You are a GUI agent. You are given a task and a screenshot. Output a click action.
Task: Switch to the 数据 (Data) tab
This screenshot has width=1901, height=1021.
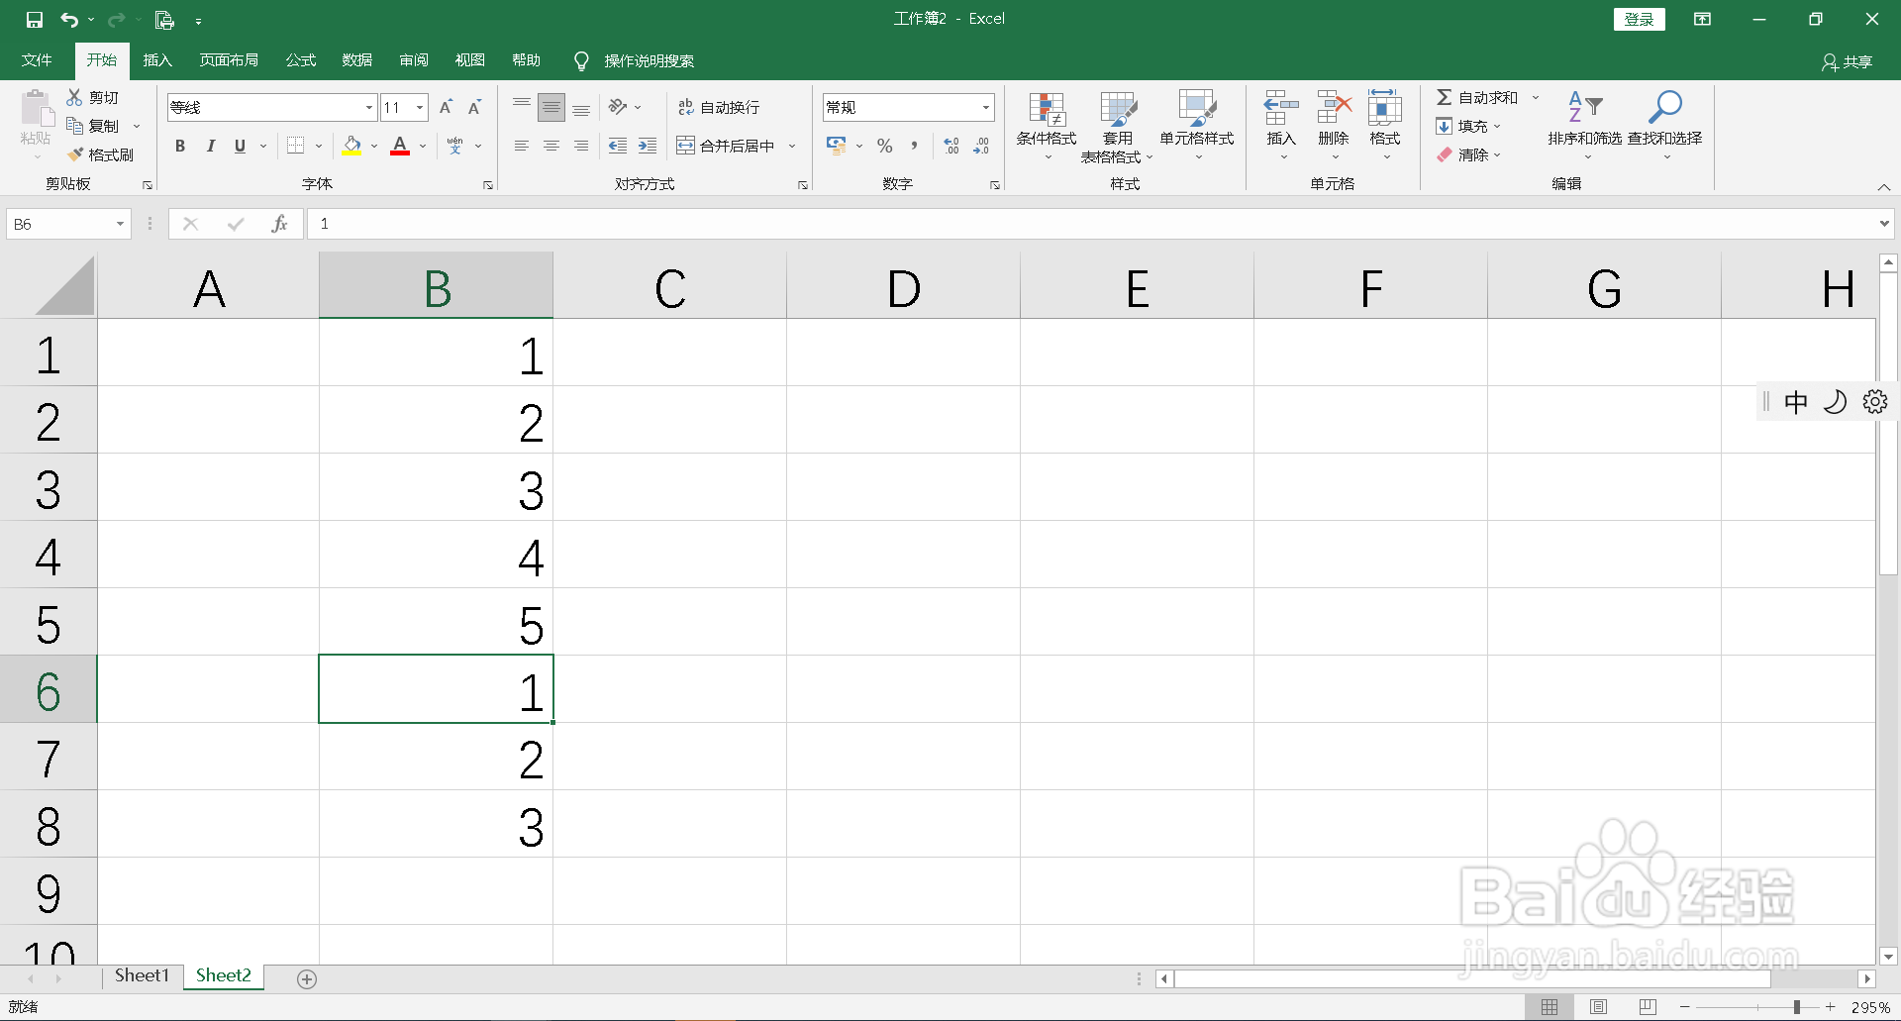[357, 60]
